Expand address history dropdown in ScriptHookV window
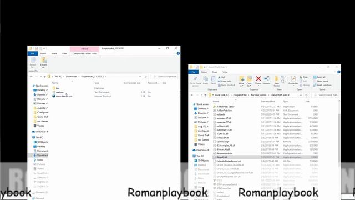This screenshot has width=355, height=200. tap(140, 77)
